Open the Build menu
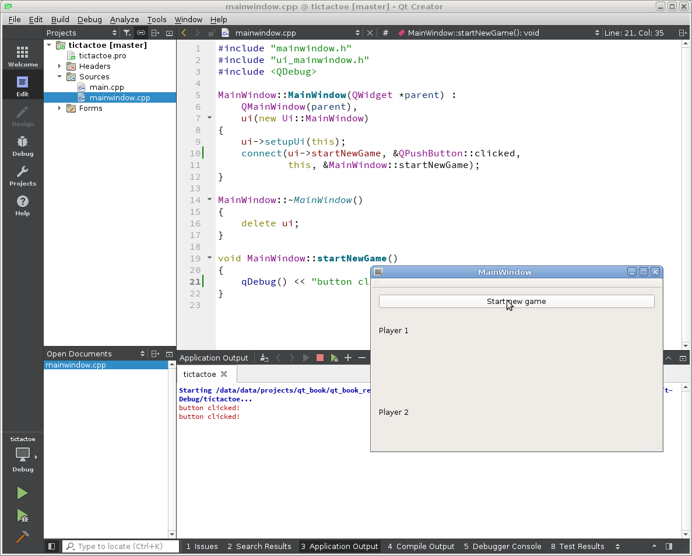The width and height of the screenshot is (692, 556). point(60,20)
